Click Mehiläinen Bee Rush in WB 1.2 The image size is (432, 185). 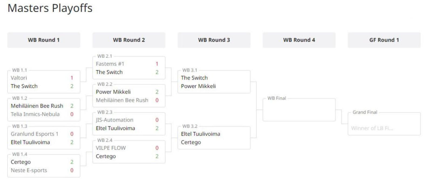pyautogui.click(x=37, y=106)
